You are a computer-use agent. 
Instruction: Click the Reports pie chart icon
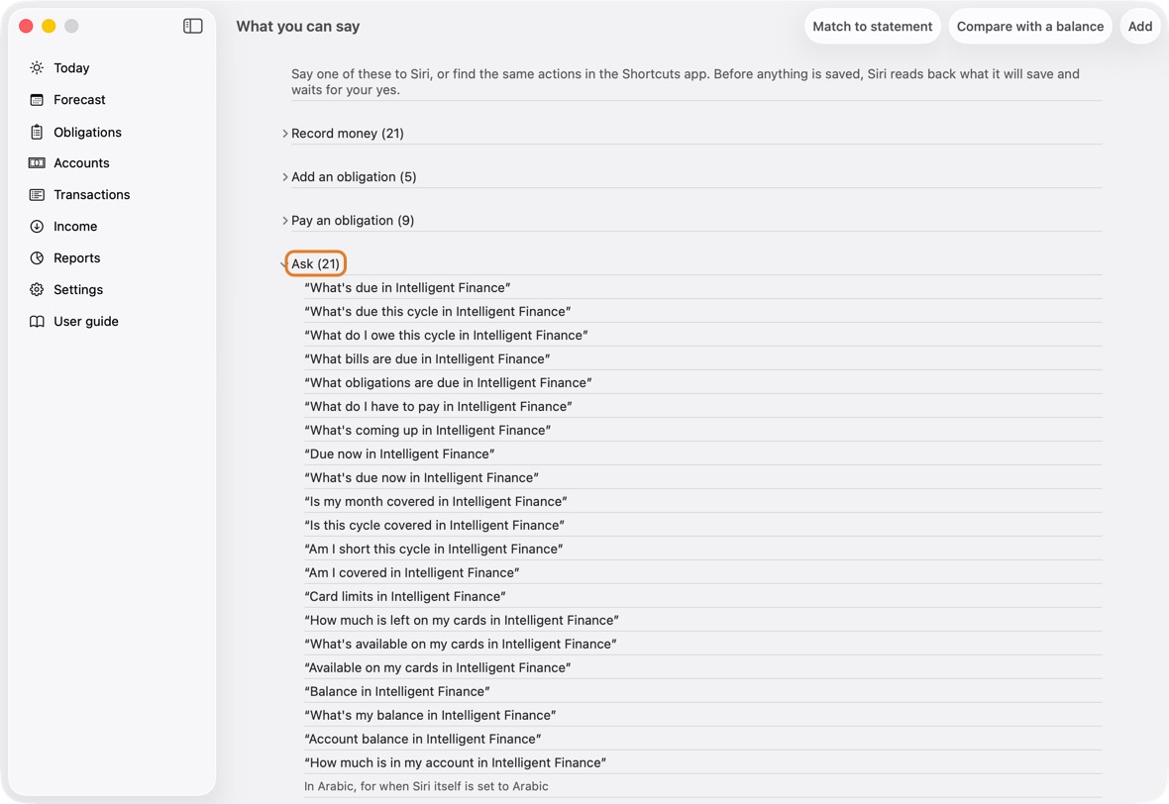(37, 257)
